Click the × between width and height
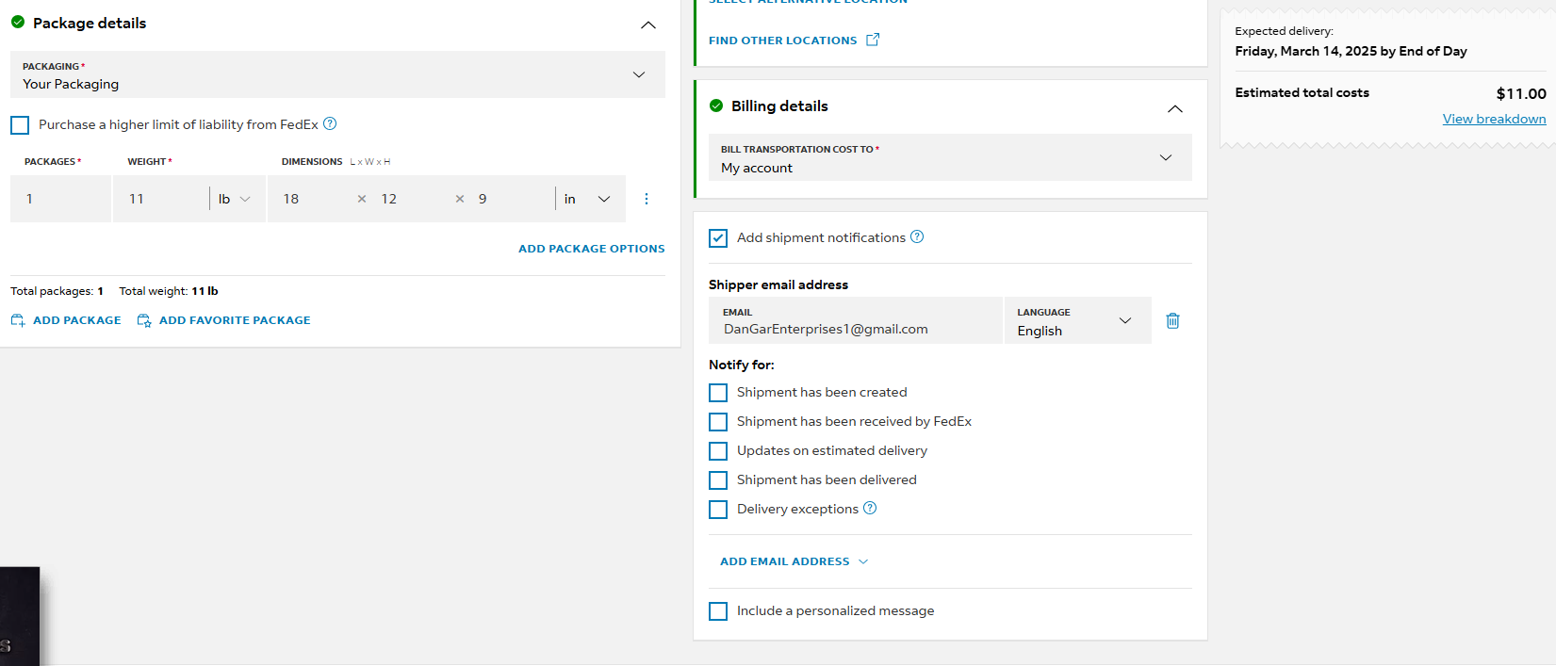Image resolution: width=1556 pixels, height=666 pixels. point(460,199)
